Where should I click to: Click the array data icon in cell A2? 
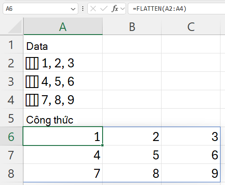coord(32,63)
